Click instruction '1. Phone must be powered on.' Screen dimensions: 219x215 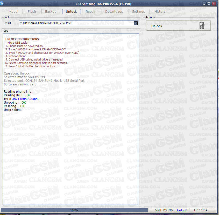[24, 46]
